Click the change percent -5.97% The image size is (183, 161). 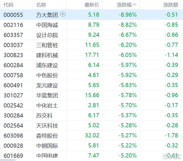pyautogui.click(x=128, y=65)
